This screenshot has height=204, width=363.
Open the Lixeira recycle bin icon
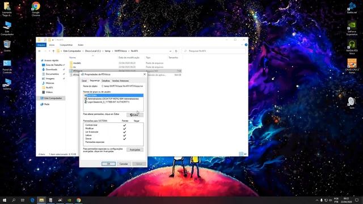[7, 45]
